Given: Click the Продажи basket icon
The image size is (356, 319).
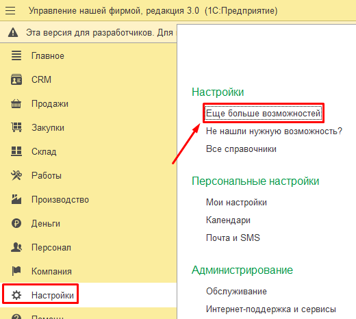Looking at the screenshot, I should tap(16, 103).
